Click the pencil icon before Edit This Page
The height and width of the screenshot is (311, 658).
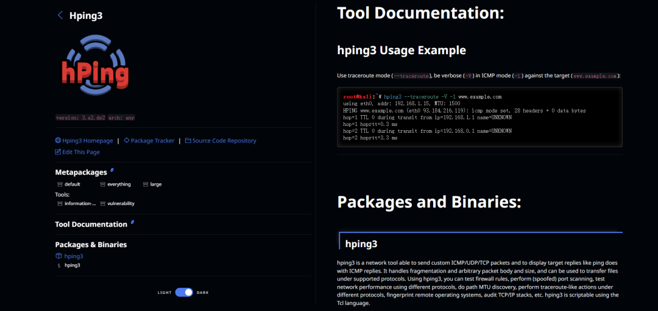pos(58,152)
